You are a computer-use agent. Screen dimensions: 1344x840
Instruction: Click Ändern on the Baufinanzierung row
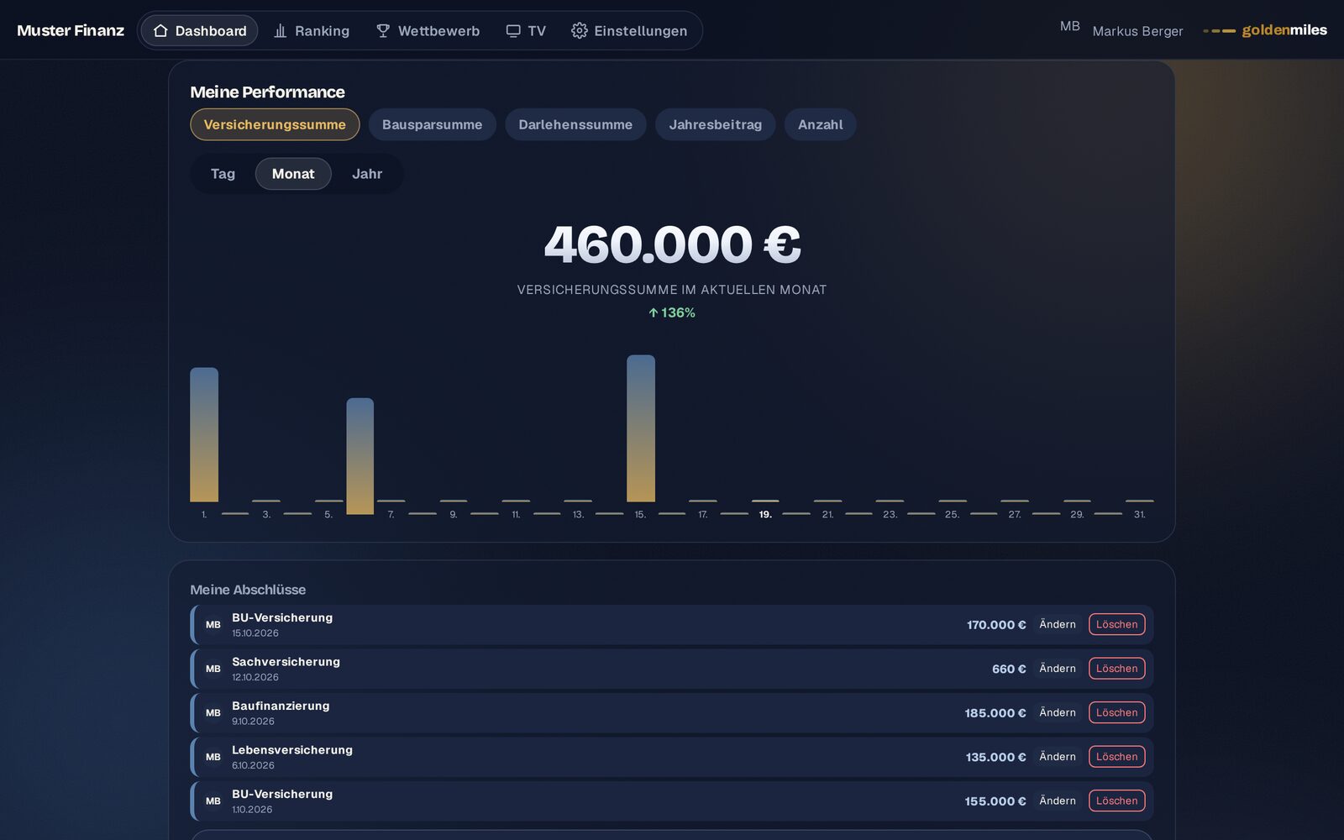click(1058, 712)
